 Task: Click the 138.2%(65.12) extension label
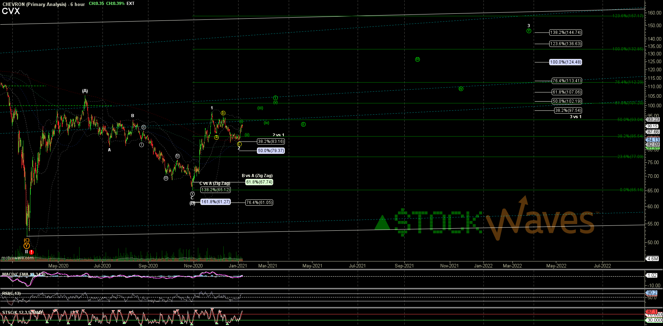216,190
